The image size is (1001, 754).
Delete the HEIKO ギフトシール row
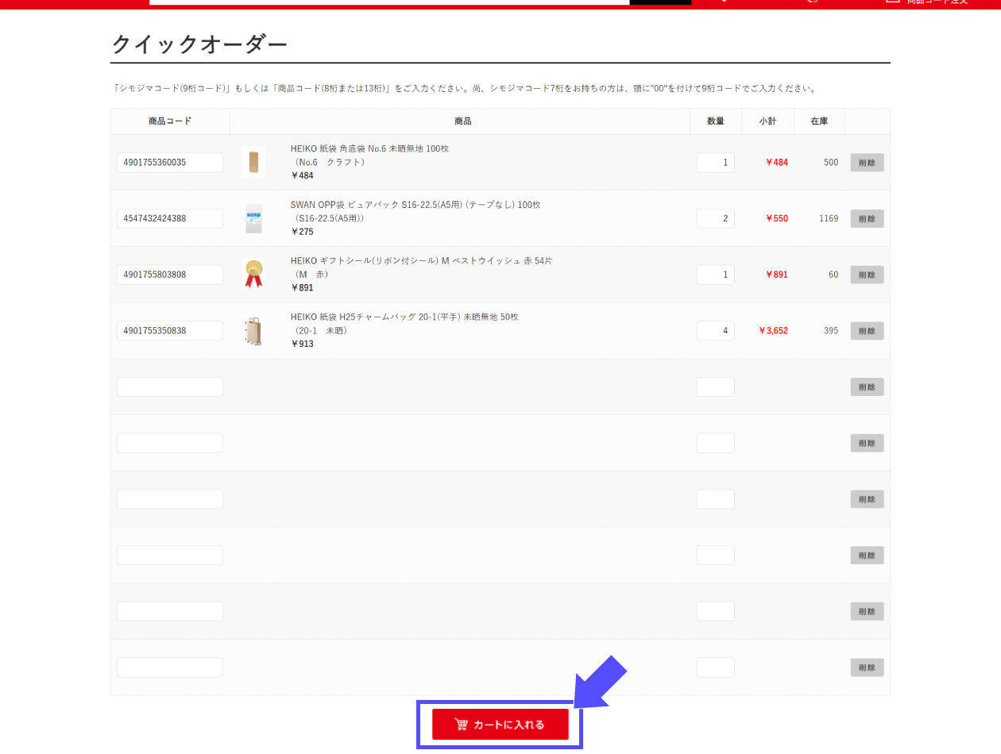(x=867, y=275)
